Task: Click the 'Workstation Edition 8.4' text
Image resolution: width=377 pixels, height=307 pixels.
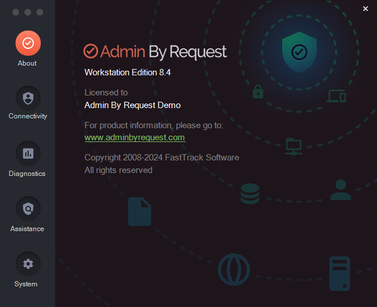Action: (x=128, y=72)
